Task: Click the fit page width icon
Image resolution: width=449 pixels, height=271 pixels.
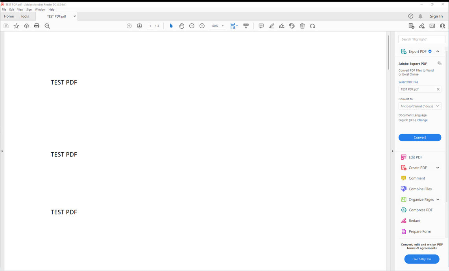Action: [233, 26]
